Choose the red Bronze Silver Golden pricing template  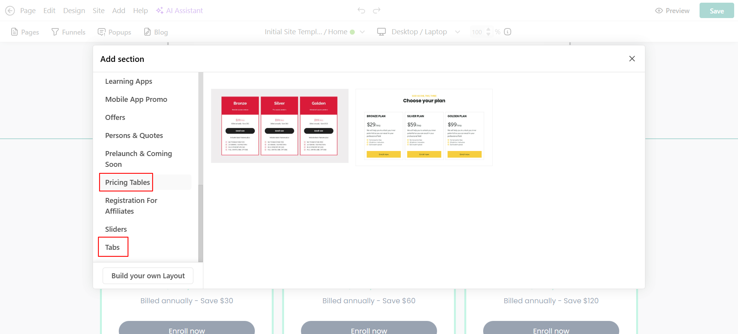pos(280,126)
